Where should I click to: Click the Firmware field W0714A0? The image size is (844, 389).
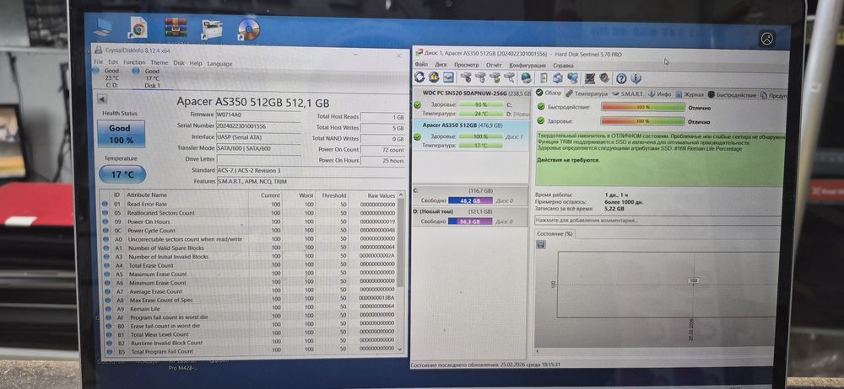click(258, 115)
